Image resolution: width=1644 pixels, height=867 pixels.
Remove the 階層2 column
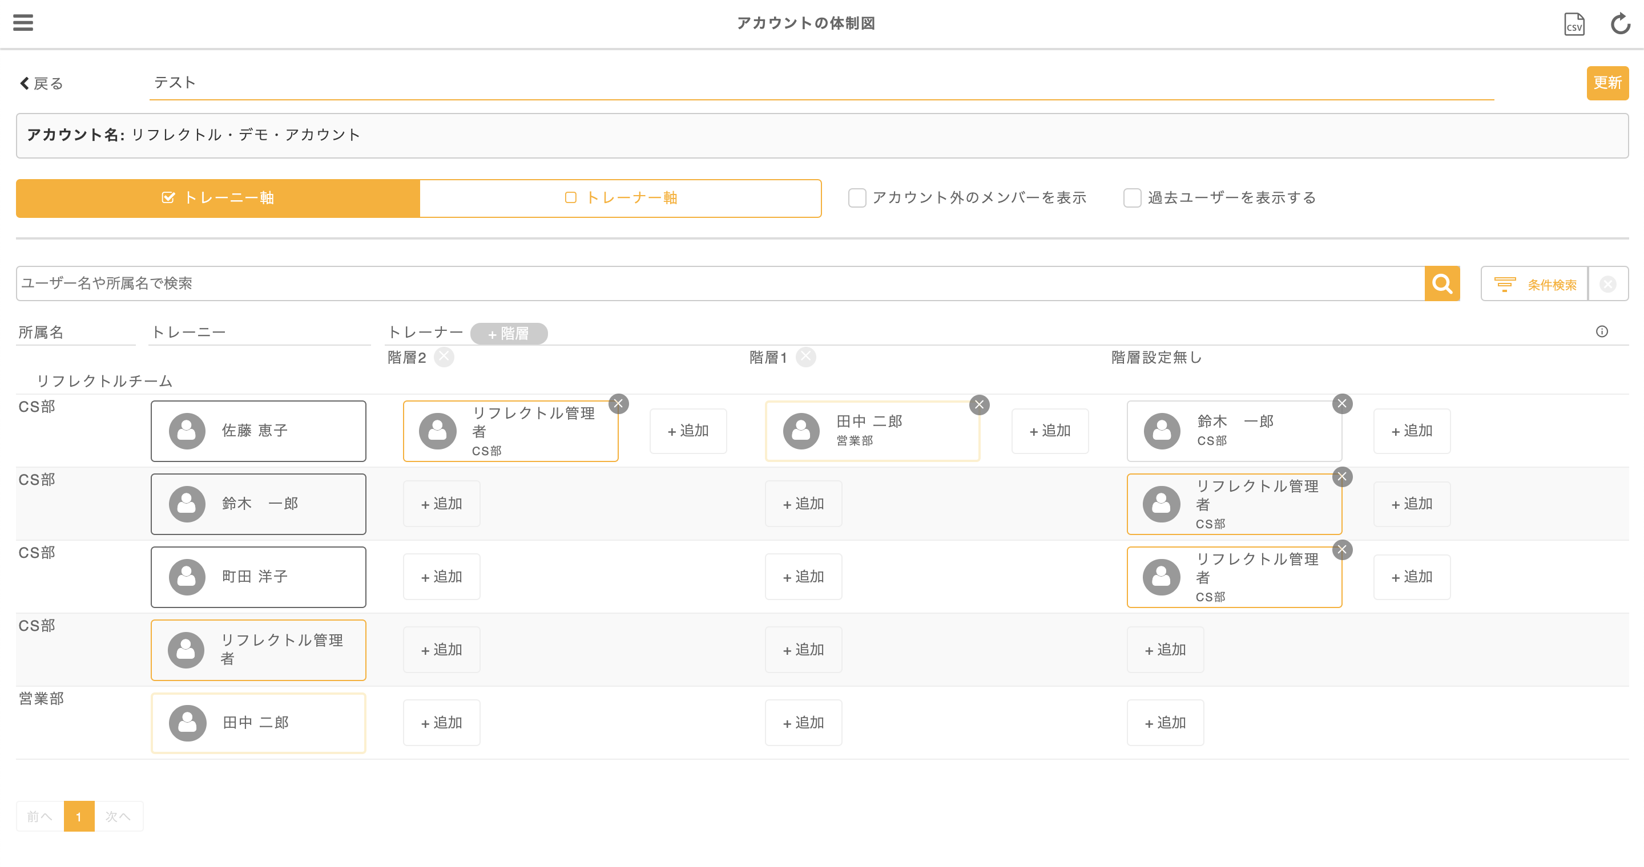[x=444, y=357]
